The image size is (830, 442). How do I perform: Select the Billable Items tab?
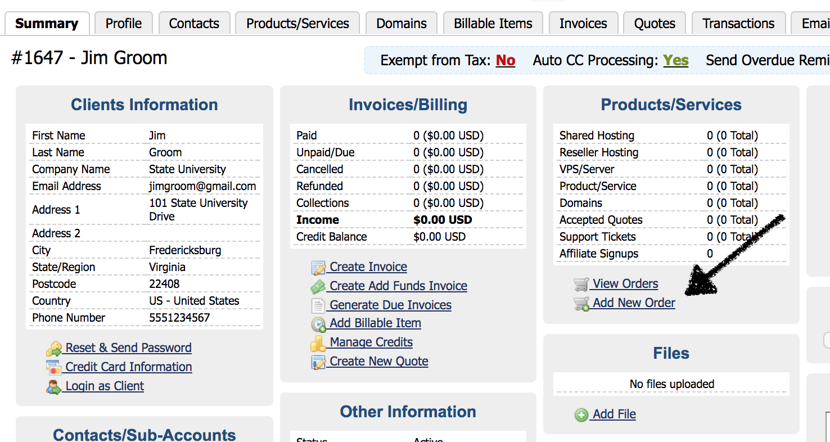coord(493,24)
